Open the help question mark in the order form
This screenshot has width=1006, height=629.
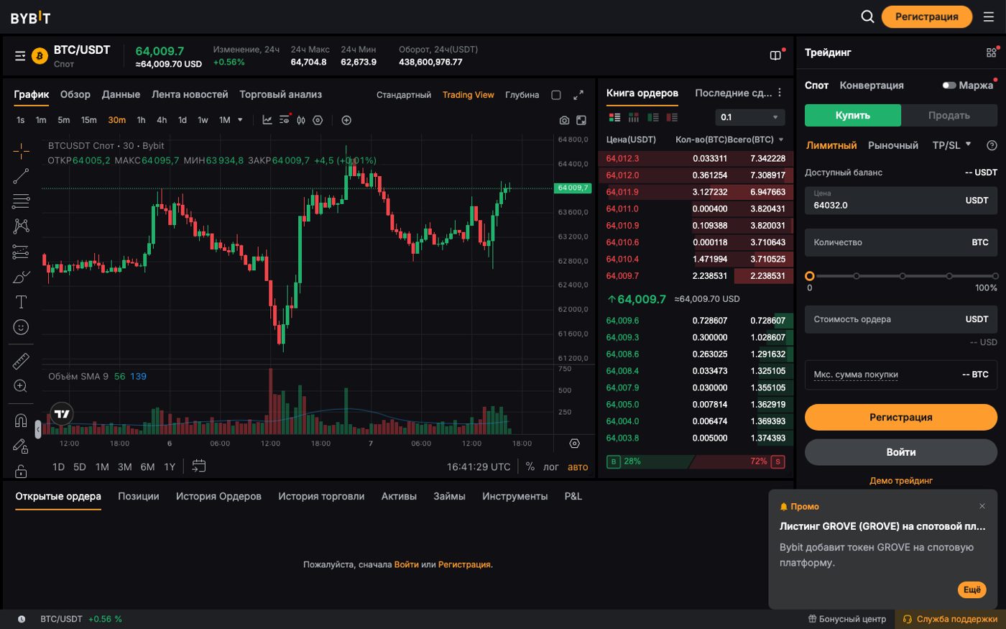[x=992, y=145]
